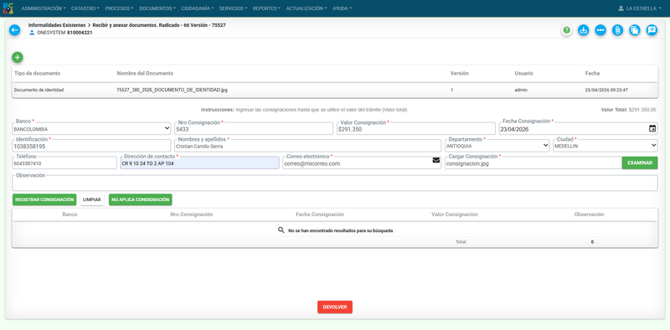Click the date 23/04/2026 09:23:47 cell
Image resolution: width=670 pixels, height=330 pixels.
[x=606, y=90]
